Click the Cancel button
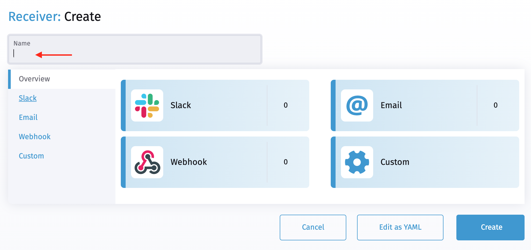This screenshot has width=531, height=250. point(313,227)
